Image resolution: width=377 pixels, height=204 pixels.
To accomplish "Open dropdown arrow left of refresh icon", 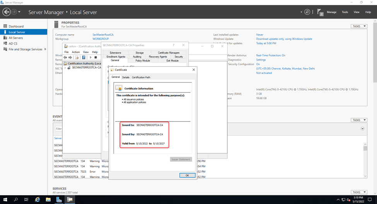I will 301,12.
